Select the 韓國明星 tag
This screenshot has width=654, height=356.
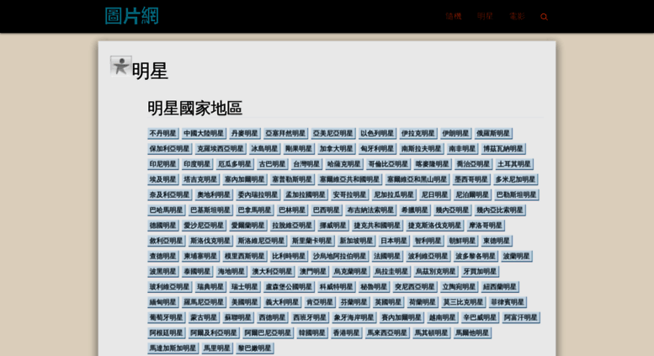pos(312,334)
